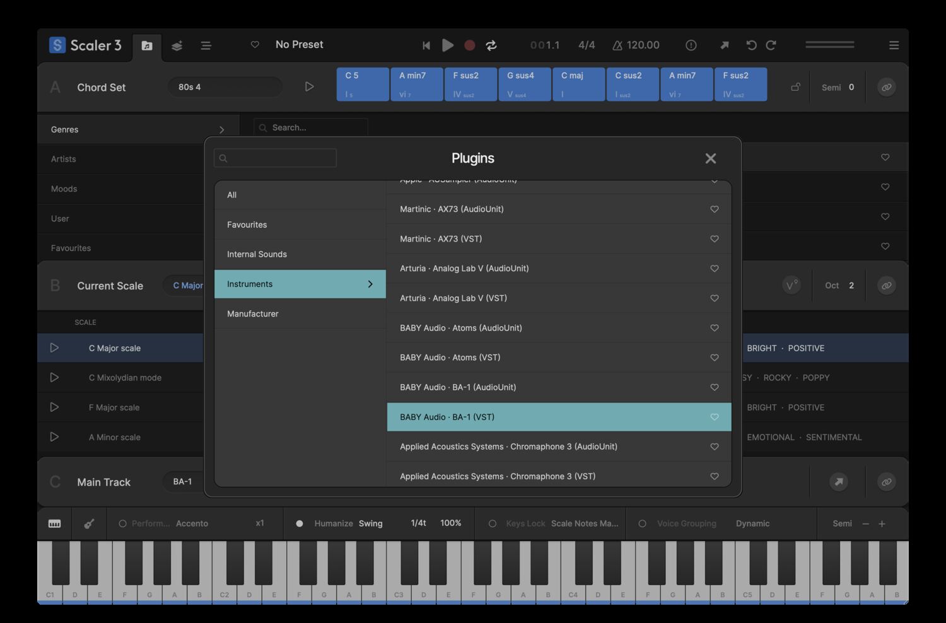Image resolution: width=946 pixels, height=623 pixels.
Task: Click the rewind to start icon
Action: coord(426,45)
